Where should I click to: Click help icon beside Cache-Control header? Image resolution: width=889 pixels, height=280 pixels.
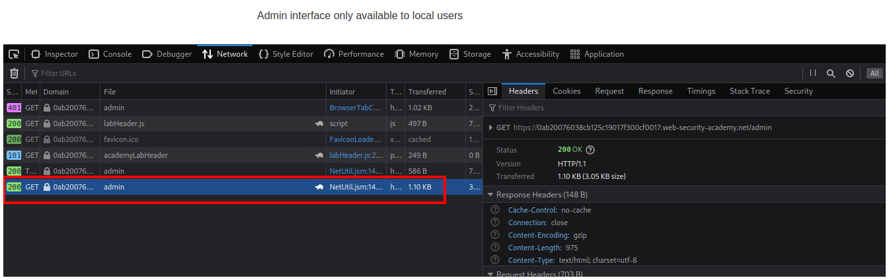pyautogui.click(x=495, y=210)
